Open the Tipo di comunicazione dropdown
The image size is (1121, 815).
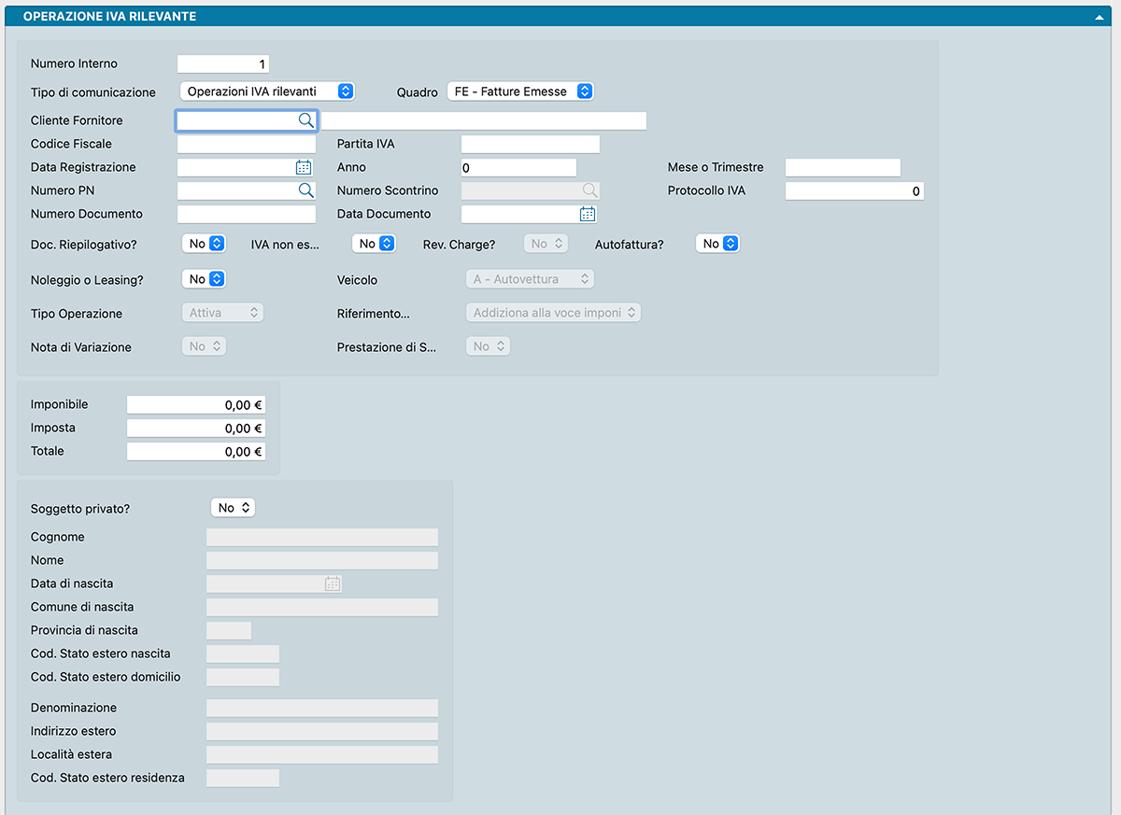(x=267, y=91)
